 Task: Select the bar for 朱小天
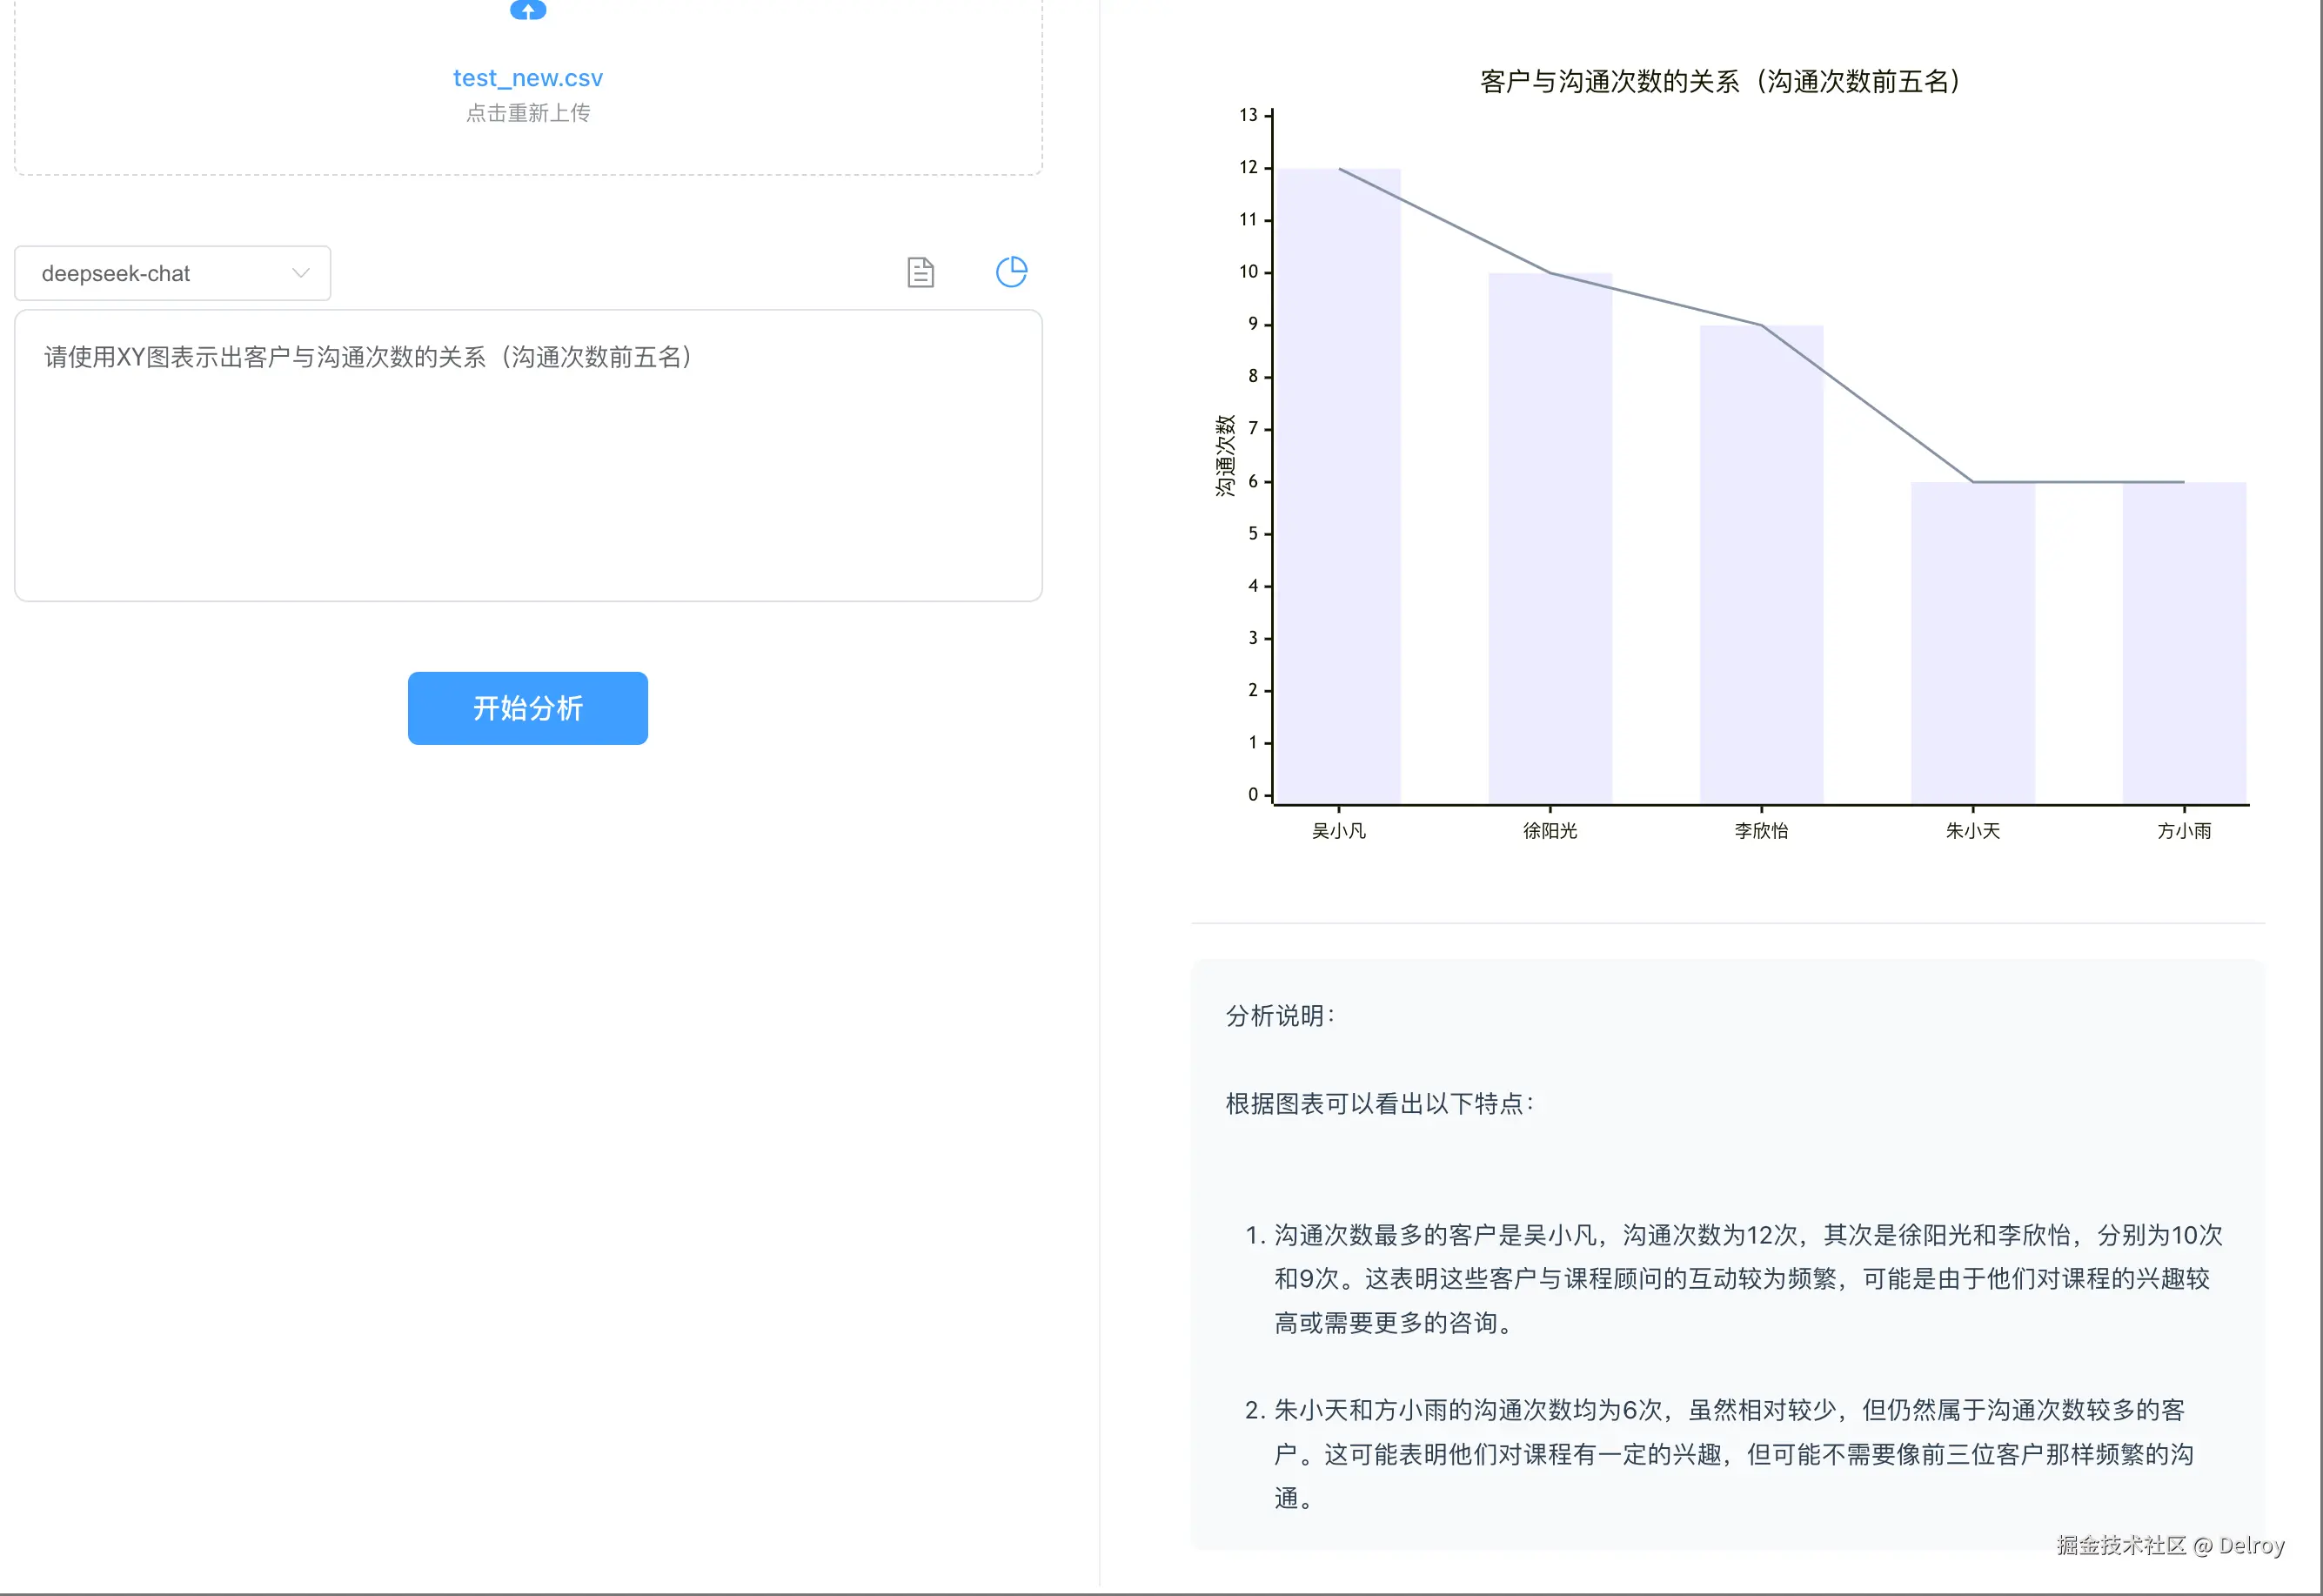[1972, 640]
